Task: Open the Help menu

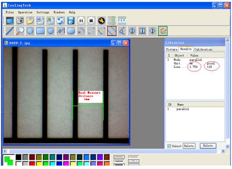Action: coord(72,12)
